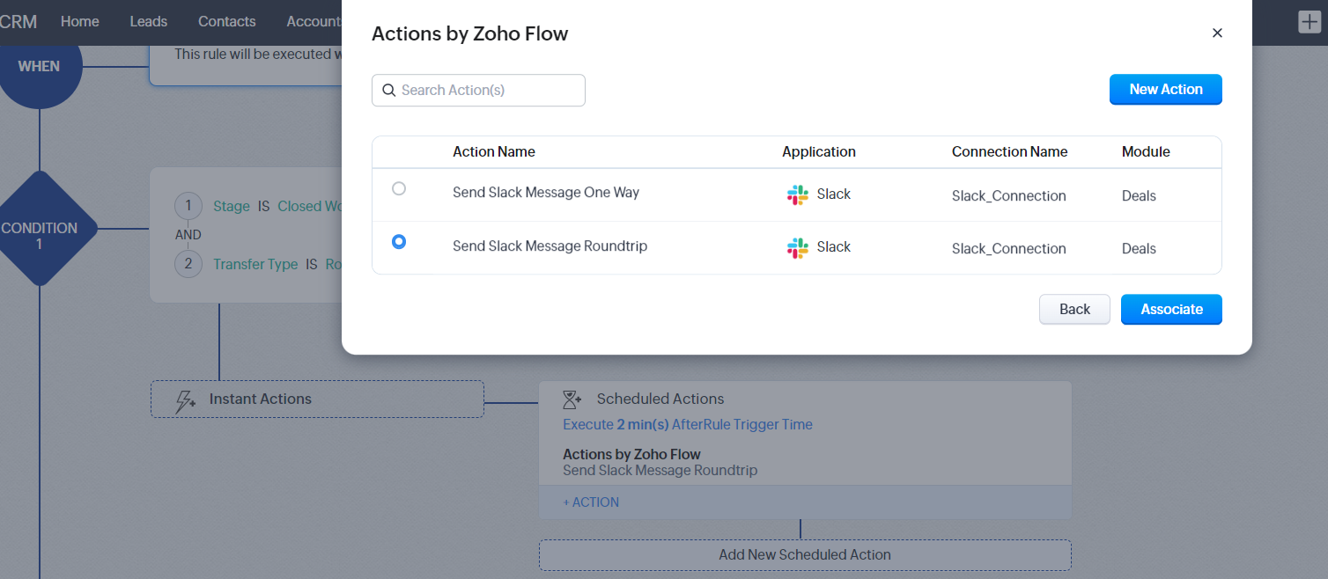Click the Search Action(s) input field
The height and width of the screenshot is (579, 1328).
pos(489,91)
